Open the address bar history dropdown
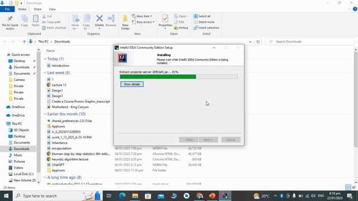Screen dimensions: 358x201 click(250, 42)
